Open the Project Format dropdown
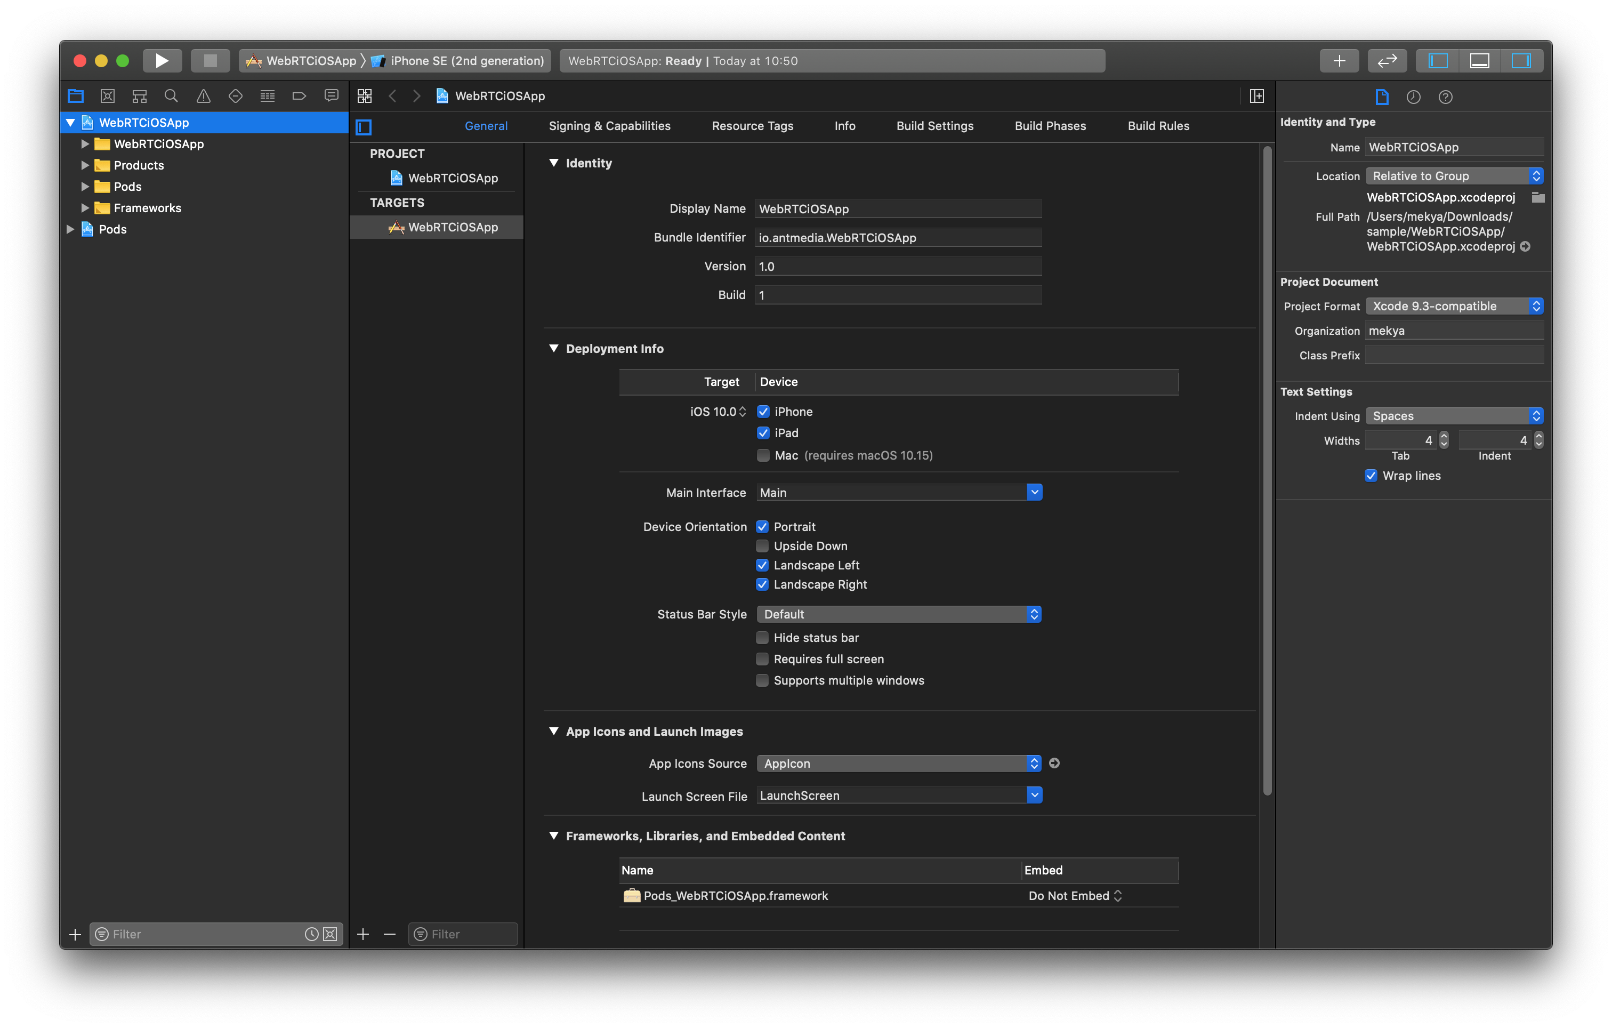 (x=1455, y=306)
